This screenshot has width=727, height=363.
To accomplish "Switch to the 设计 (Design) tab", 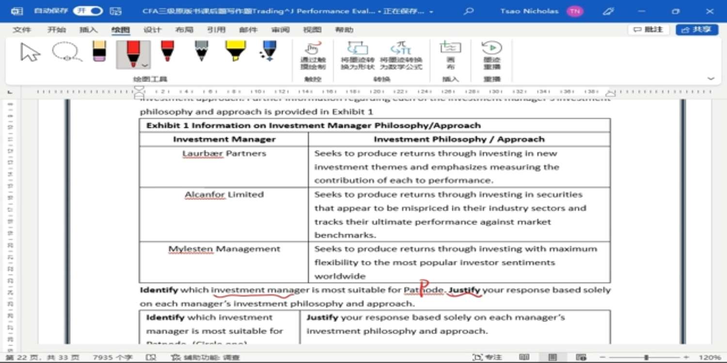I will (x=152, y=30).
